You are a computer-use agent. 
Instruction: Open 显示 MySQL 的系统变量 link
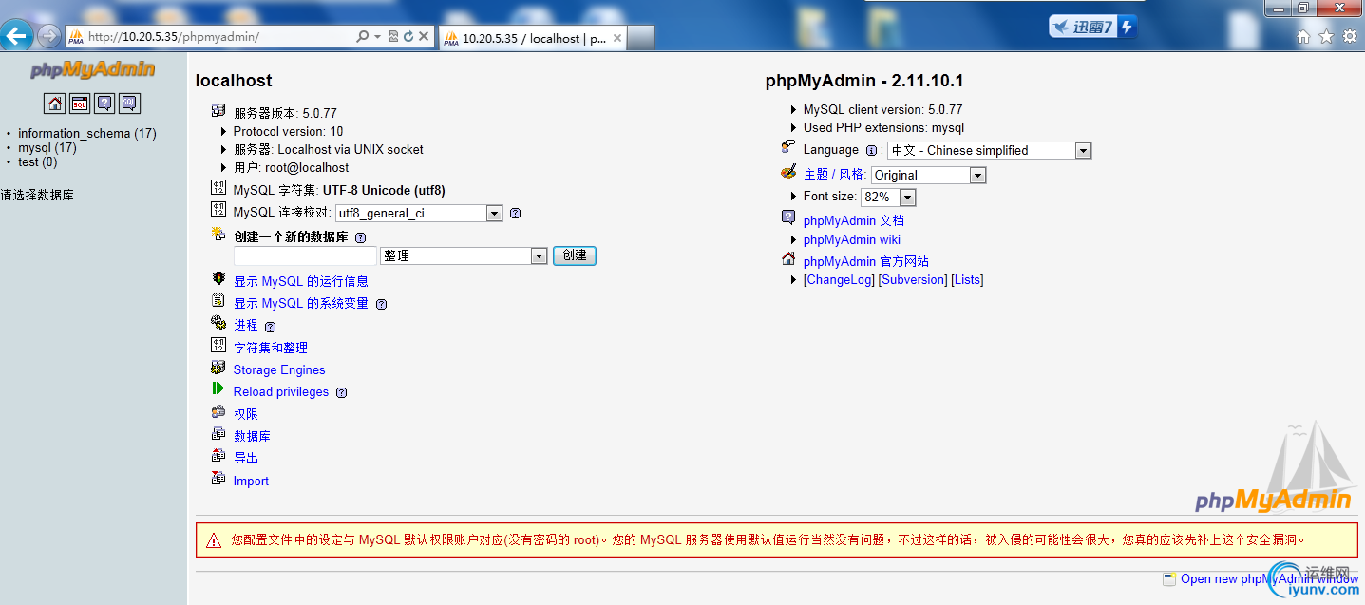pos(301,304)
